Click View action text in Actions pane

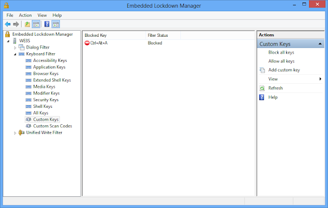(x=273, y=79)
